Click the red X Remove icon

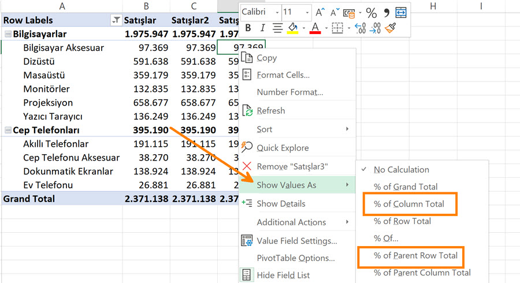pos(247,166)
